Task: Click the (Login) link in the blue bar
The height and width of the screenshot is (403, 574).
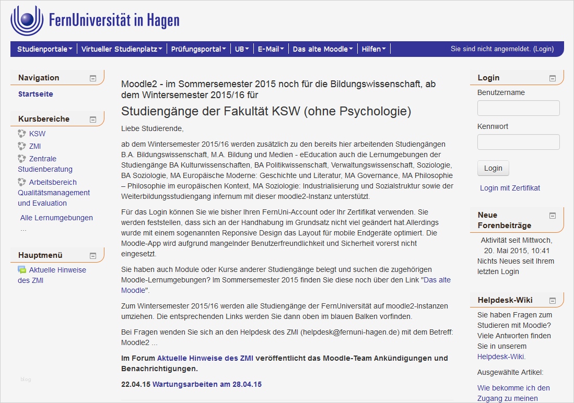Action: click(x=543, y=49)
